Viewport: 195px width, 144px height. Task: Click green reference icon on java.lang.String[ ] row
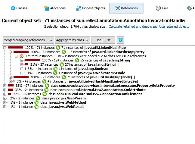pyautogui.click(x=62, y=64)
